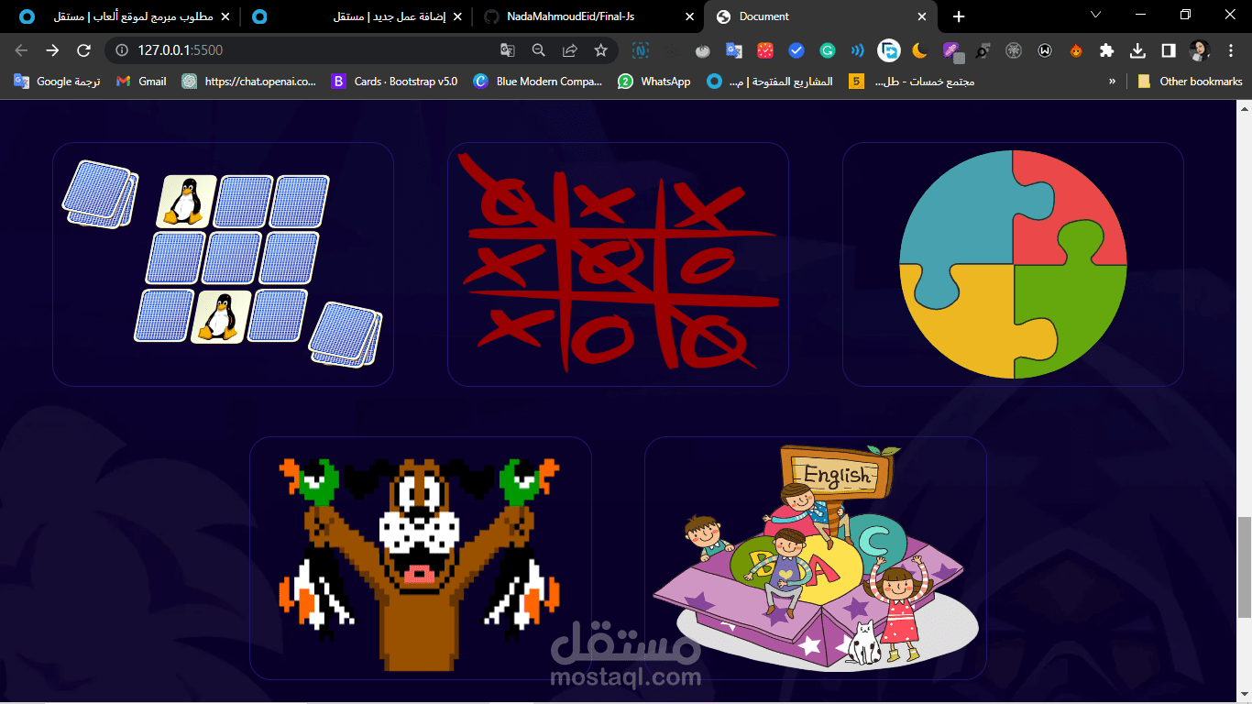1252x704 pixels.
Task: Go forward to the next page
Action: [52, 50]
